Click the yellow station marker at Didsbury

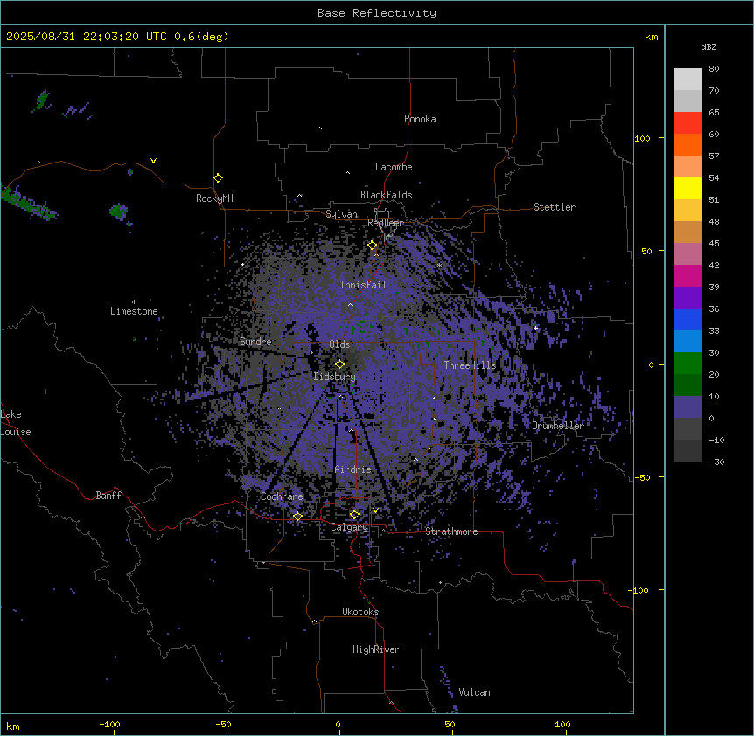pos(339,365)
